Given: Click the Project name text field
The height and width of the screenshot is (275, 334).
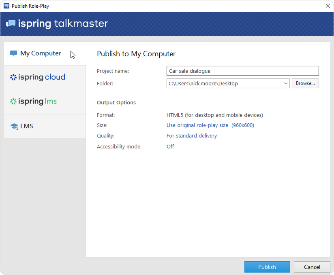Looking at the screenshot, I should (x=242, y=71).
